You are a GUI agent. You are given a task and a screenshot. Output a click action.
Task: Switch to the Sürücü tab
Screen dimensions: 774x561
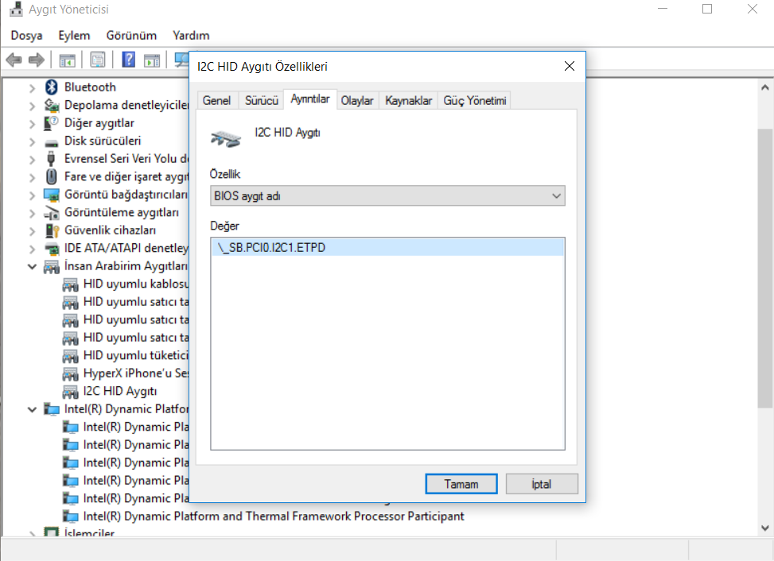[x=261, y=100]
